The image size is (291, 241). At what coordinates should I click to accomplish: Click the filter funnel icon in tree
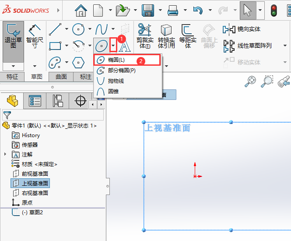coord(7,115)
